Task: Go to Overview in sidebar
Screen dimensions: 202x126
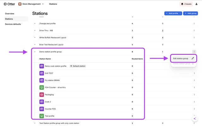Action: pyautogui.click(x=9, y=14)
